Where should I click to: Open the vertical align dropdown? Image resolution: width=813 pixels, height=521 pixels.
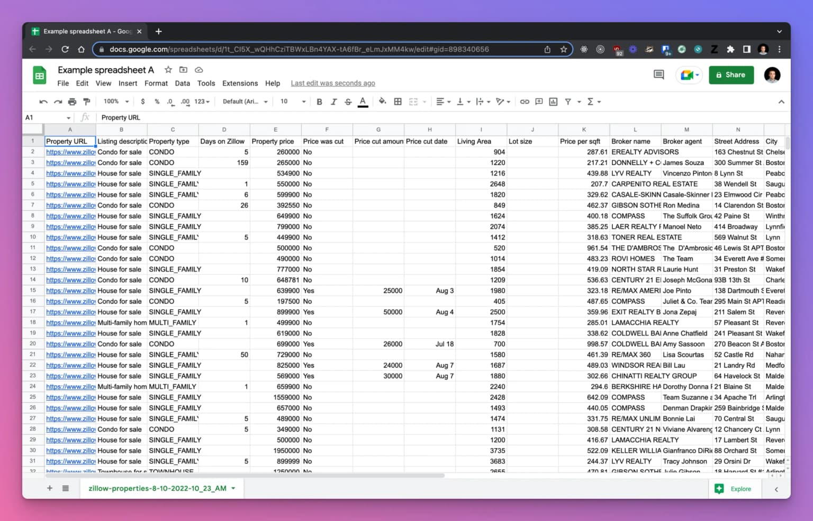(463, 101)
